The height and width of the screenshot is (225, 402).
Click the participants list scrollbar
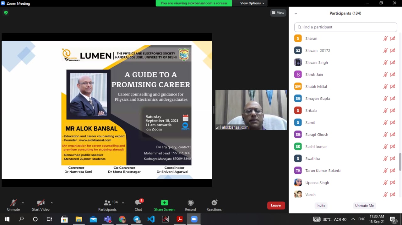pos(400,162)
